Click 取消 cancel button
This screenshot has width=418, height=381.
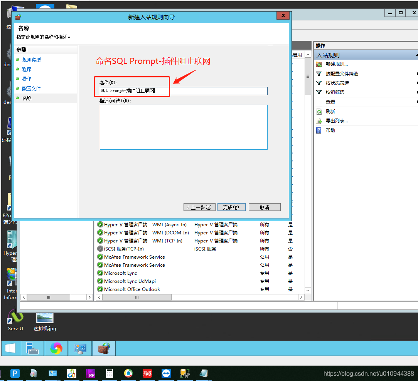[265, 207]
